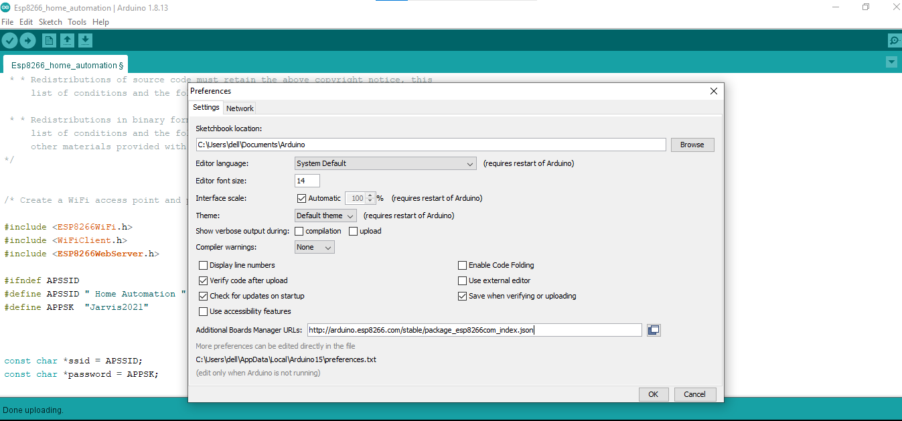This screenshot has height=421, width=902.
Task: Select the Esp8266_home_automation sketch tab
Action: click(x=66, y=65)
